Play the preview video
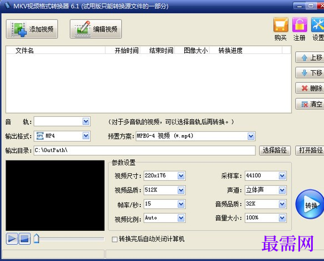Image resolution: width=324 pixels, height=261 pixels. point(12,239)
